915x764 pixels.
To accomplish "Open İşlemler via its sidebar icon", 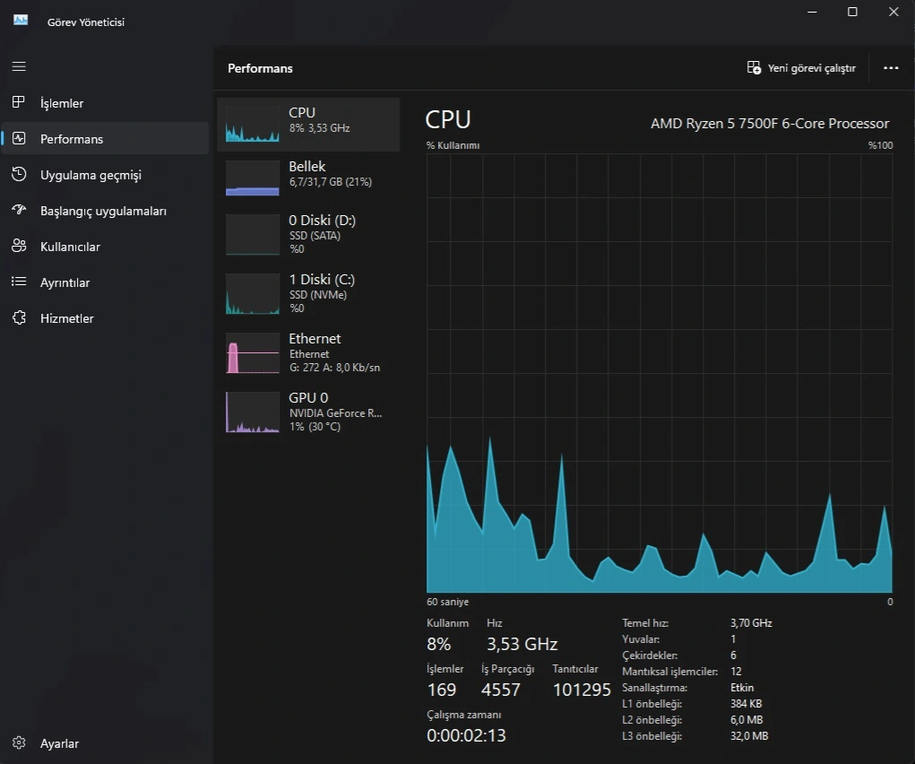I will click(19, 102).
